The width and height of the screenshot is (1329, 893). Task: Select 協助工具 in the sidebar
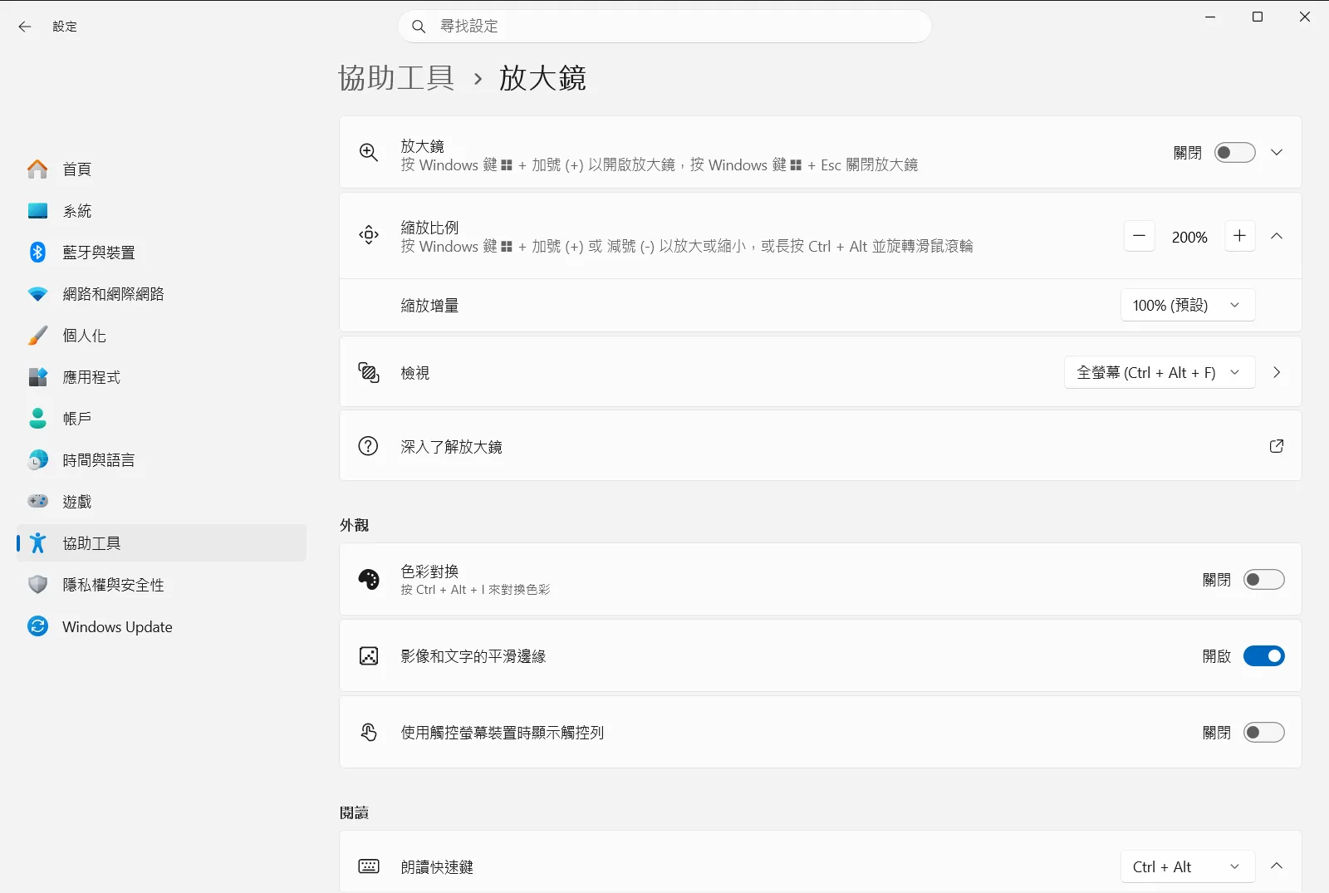162,543
